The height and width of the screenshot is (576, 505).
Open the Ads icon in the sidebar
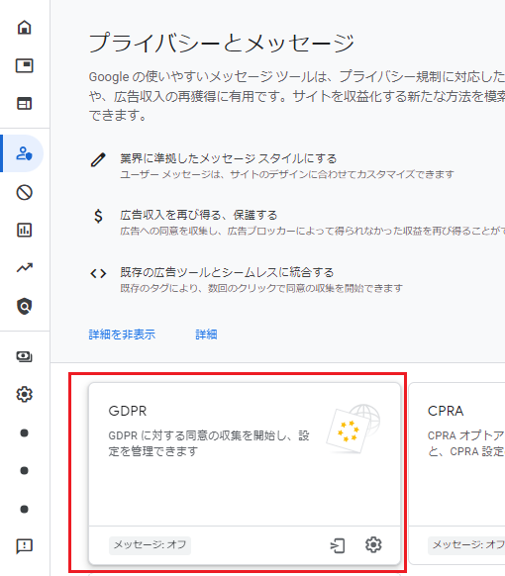click(24, 65)
